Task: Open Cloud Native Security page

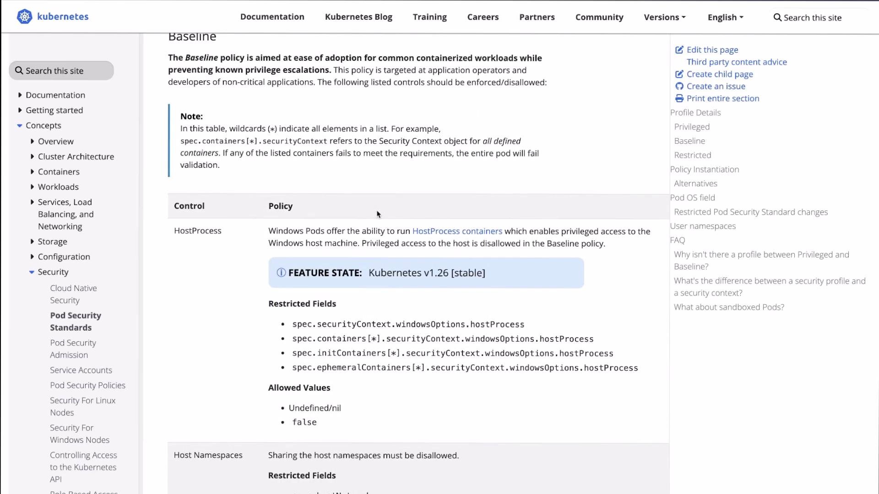Action: pos(73,294)
